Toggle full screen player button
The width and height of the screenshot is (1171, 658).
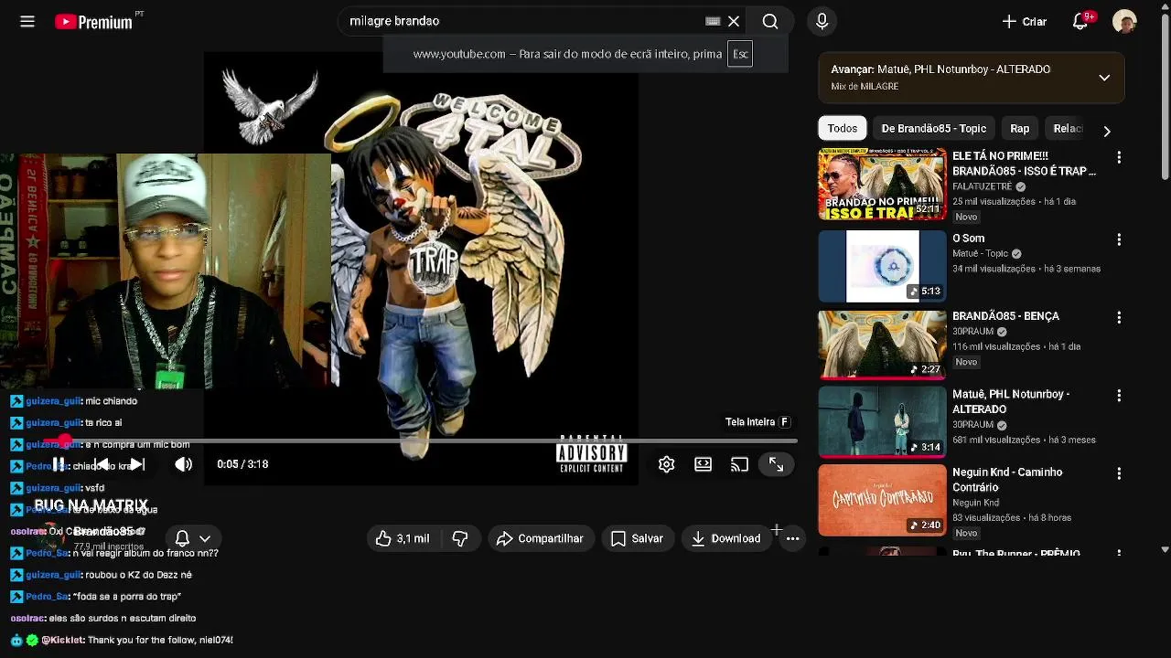776,464
